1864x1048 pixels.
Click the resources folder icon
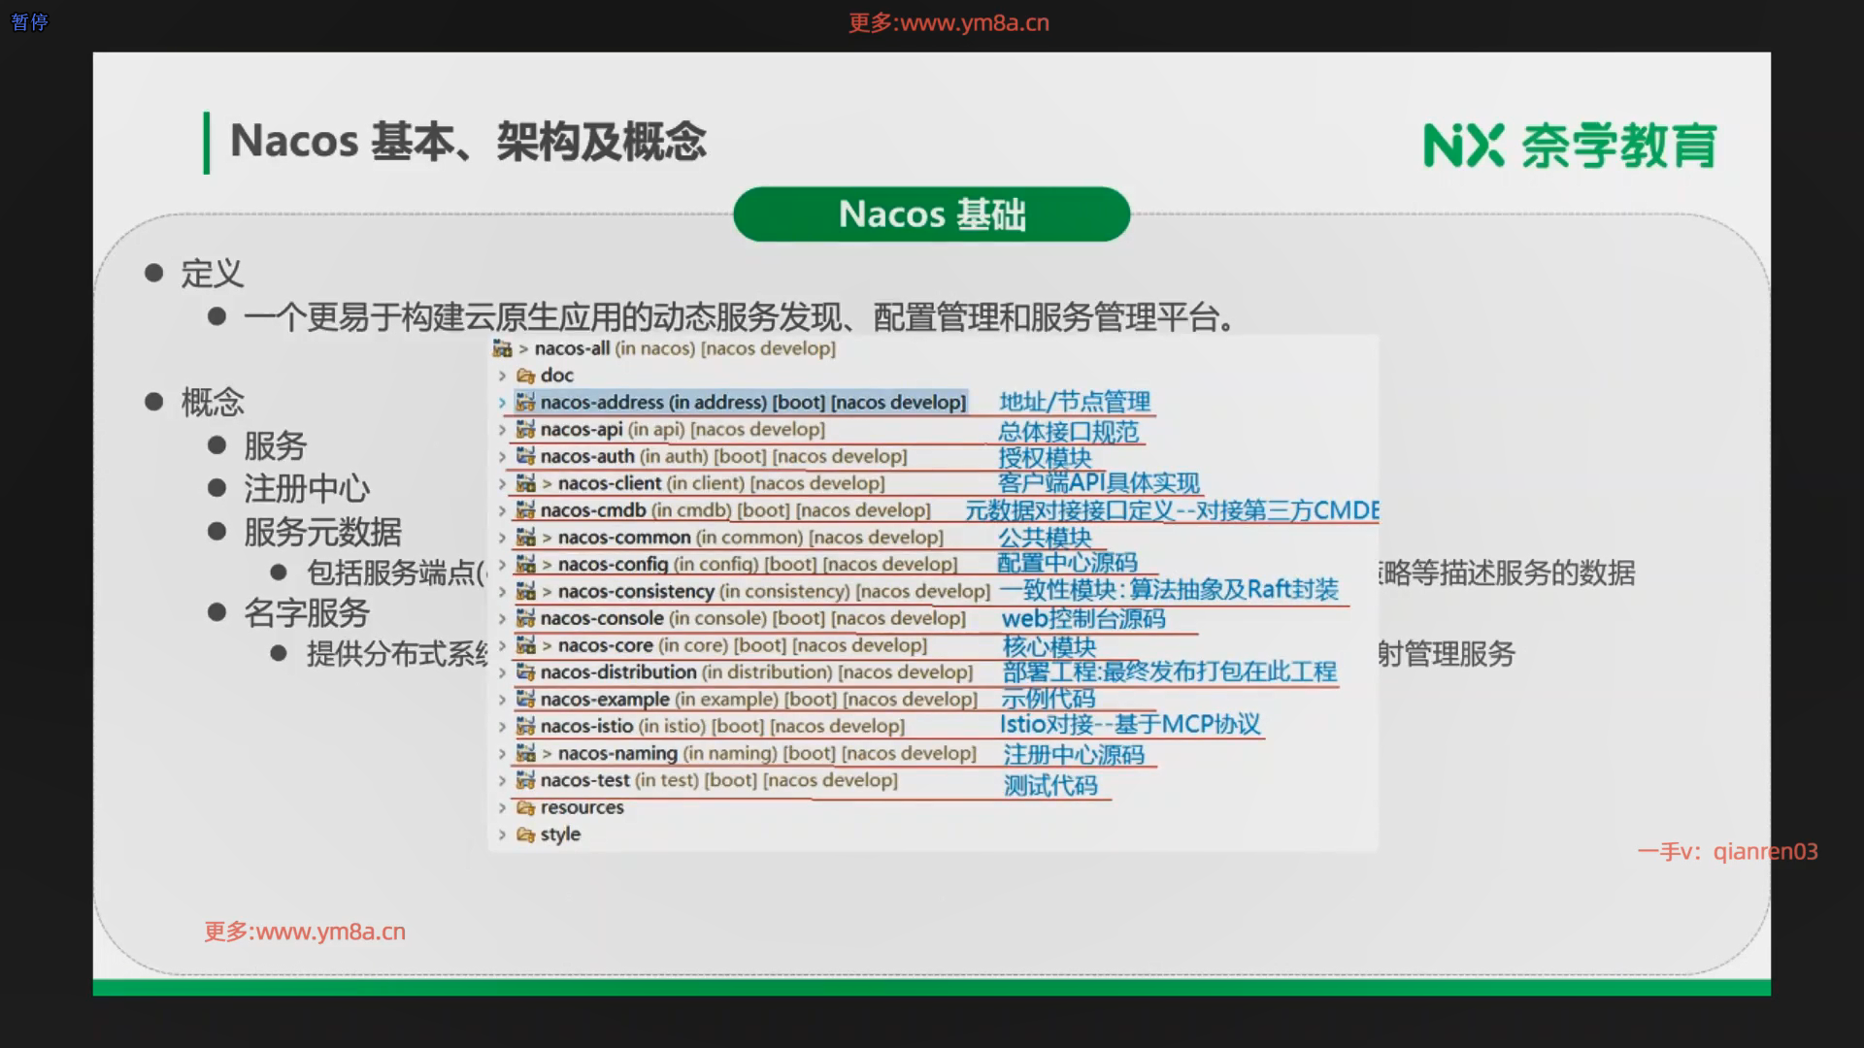[x=525, y=807]
